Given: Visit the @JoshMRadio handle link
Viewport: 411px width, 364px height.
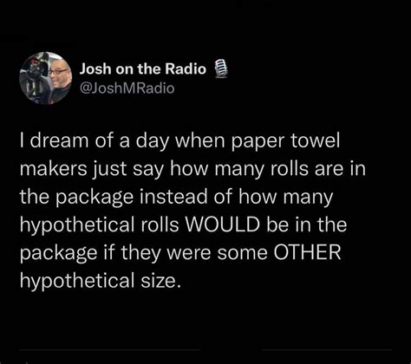Looking at the screenshot, I should click(127, 88).
